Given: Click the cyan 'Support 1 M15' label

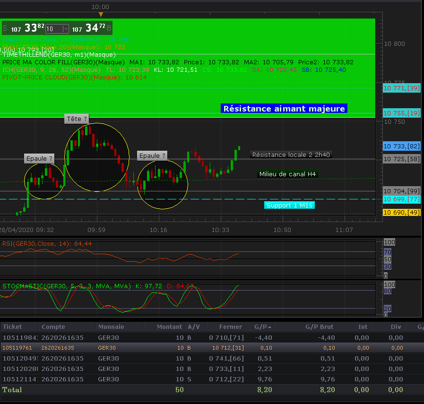Looking at the screenshot, I should pyautogui.click(x=289, y=205).
